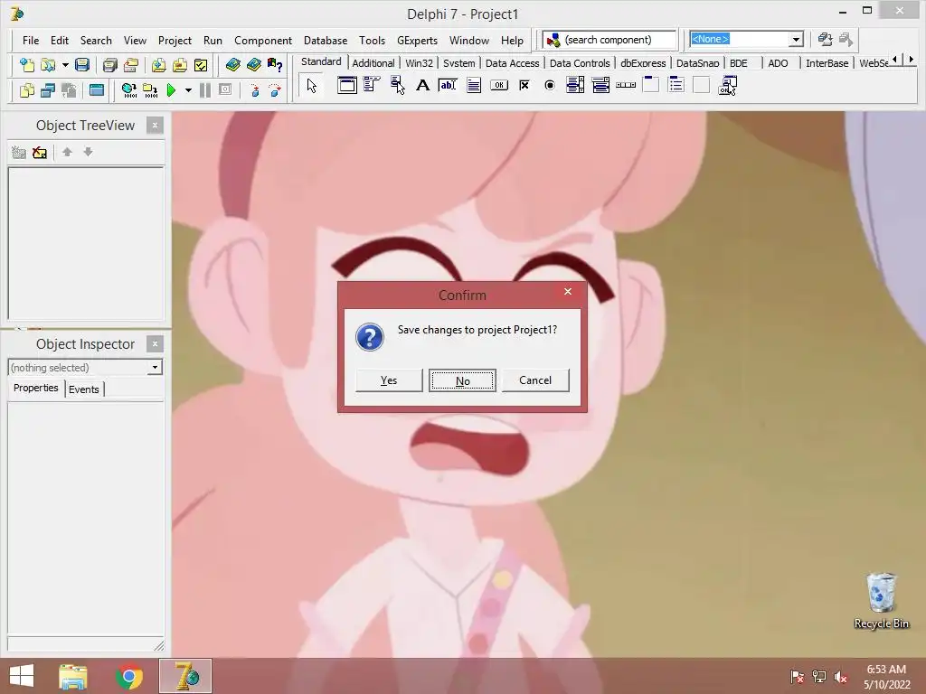Switch to the Win32 palette tab
The image size is (926, 694).
pyautogui.click(x=420, y=63)
